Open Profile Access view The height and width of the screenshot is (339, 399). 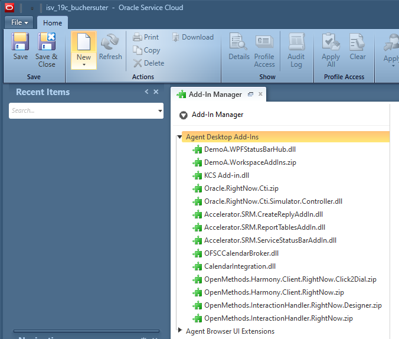264,50
